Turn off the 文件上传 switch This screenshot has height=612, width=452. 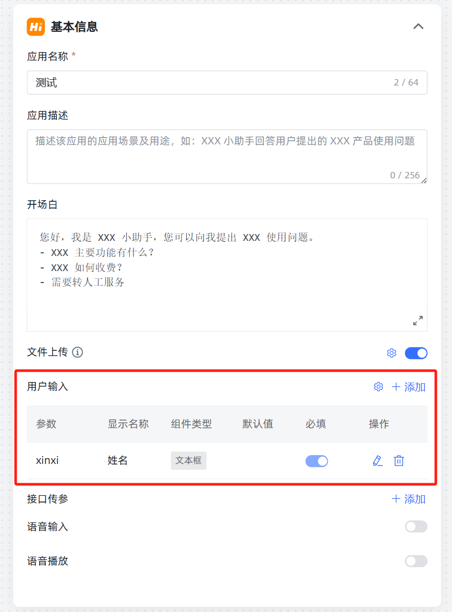pos(416,353)
